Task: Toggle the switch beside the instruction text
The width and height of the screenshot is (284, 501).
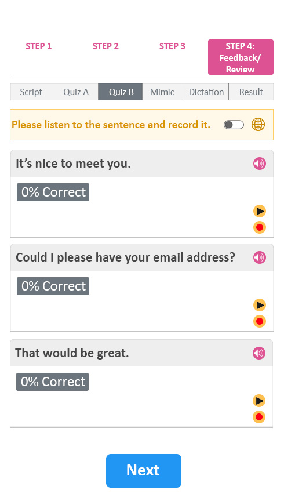Action: (x=234, y=125)
